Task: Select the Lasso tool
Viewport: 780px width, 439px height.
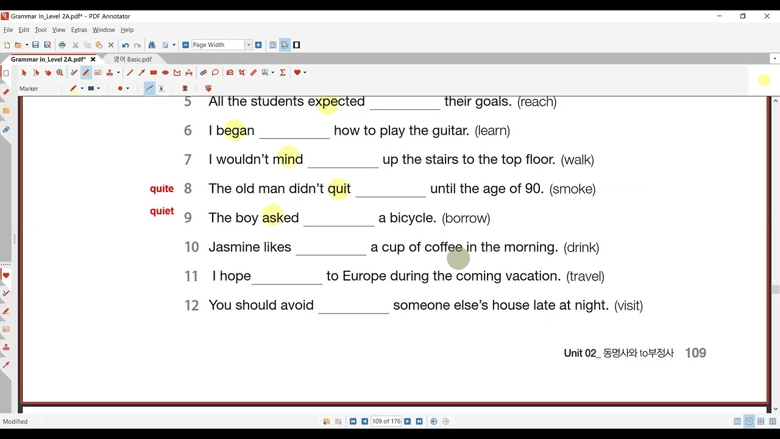Action: pos(215,73)
